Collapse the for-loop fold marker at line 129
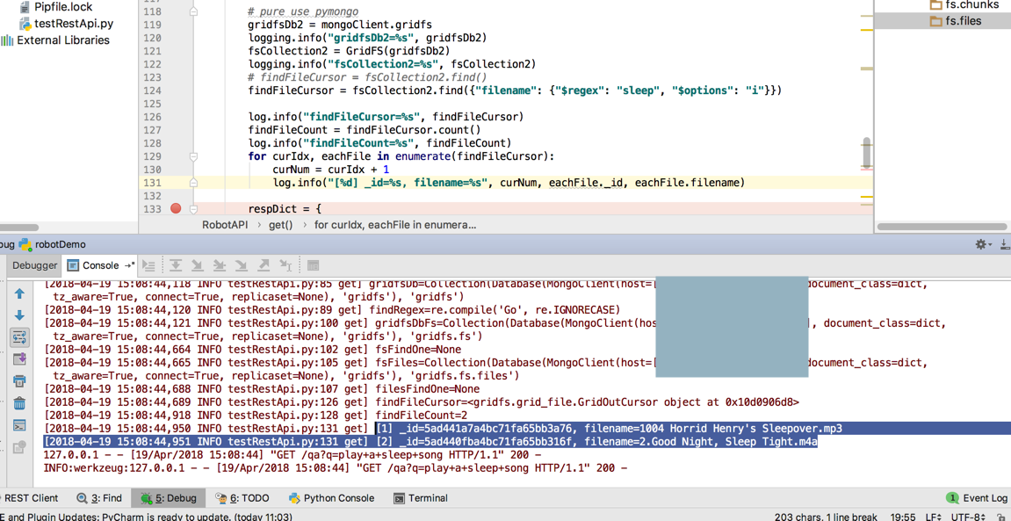The image size is (1011, 521). 192,156
